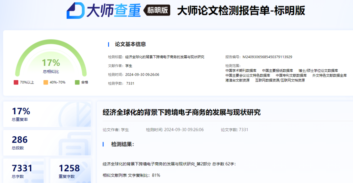The width and height of the screenshot is (353, 183).
Task: Click the document icon in 总段数 card
Action: (x=75, y=144)
